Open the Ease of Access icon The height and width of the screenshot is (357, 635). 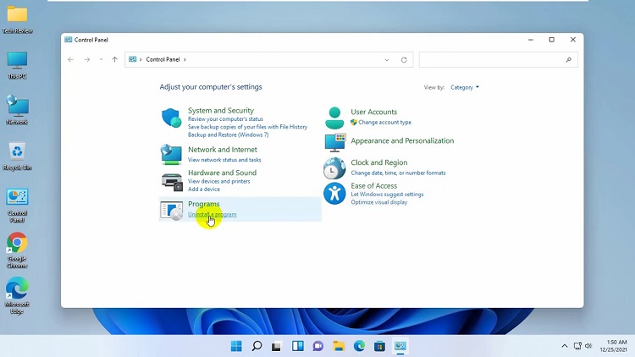click(x=334, y=193)
